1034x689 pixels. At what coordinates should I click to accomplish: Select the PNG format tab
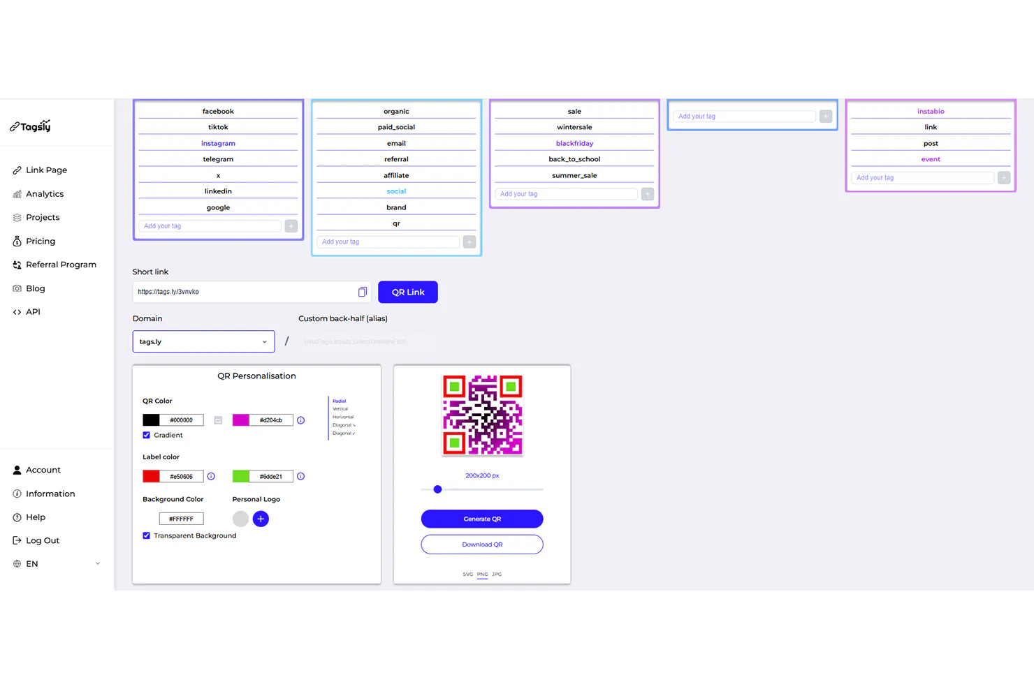[x=482, y=575]
